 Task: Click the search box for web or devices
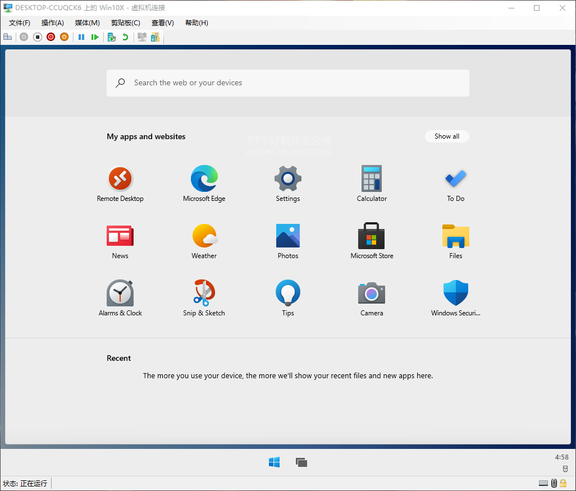pos(288,83)
